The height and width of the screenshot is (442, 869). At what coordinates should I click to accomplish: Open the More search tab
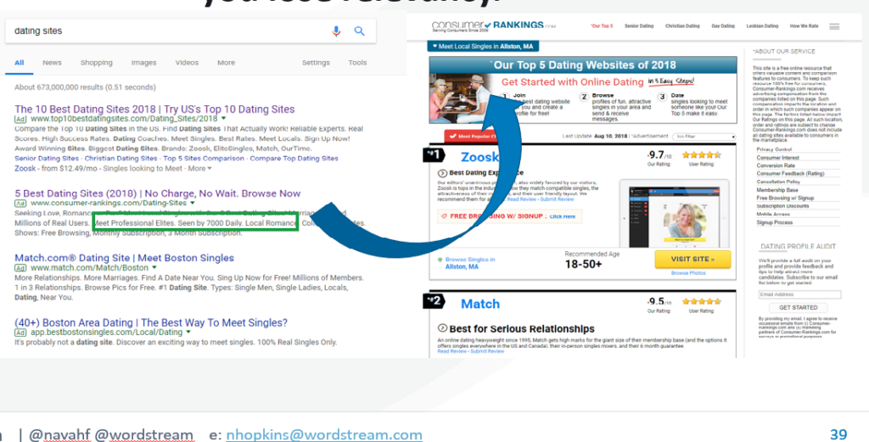[226, 63]
